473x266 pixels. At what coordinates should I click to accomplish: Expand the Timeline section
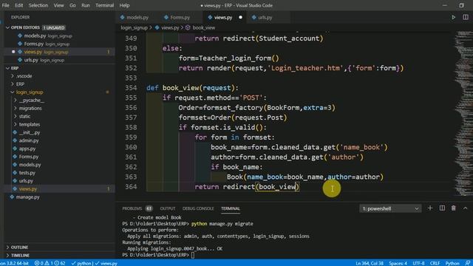[20, 255]
